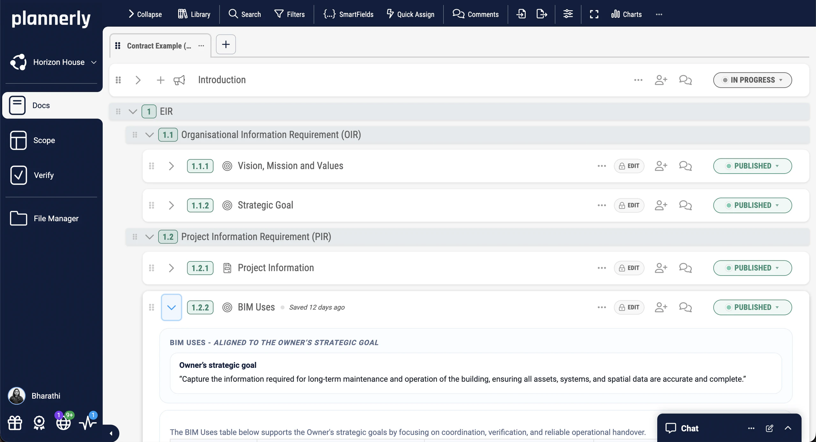
Task: Expand the Chat panel with the up chevron
Action: [788, 428]
